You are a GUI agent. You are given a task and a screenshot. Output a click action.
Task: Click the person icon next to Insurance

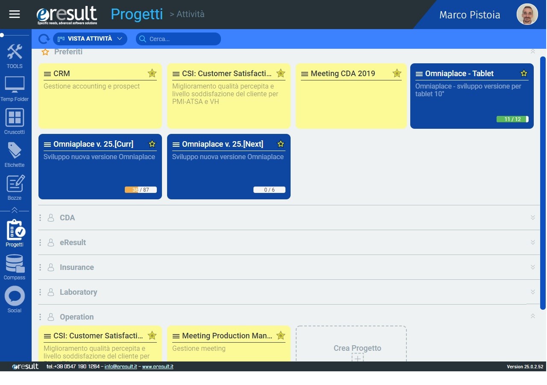point(51,267)
